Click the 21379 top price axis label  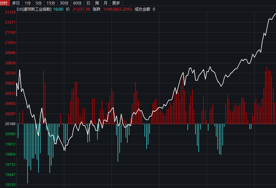pos(10,12)
